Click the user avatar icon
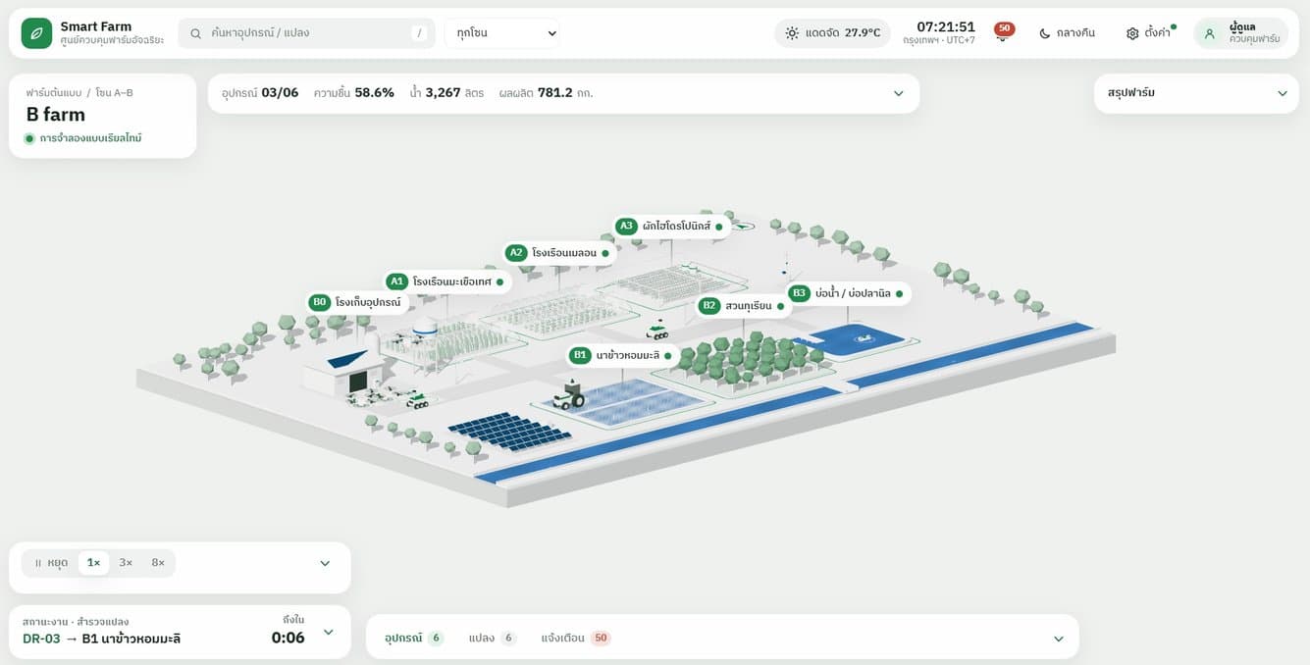This screenshot has width=1310, height=665. click(1209, 33)
